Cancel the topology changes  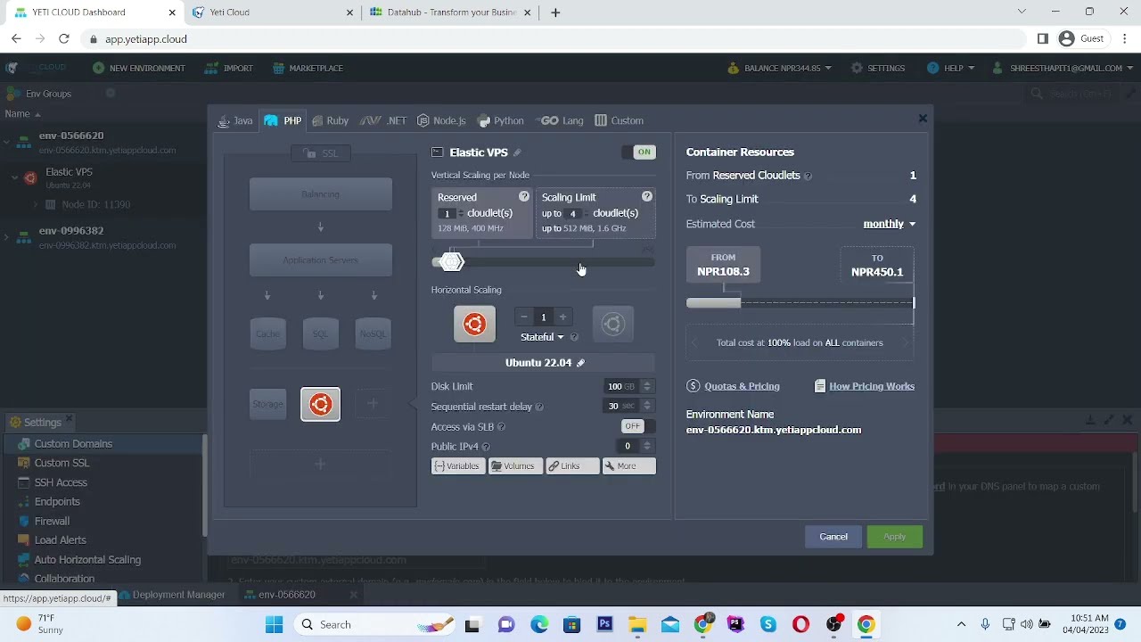833,537
